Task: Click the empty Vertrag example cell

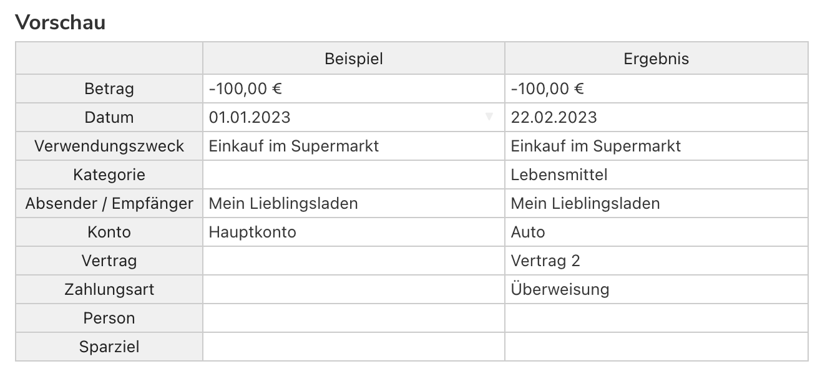Action: point(353,261)
